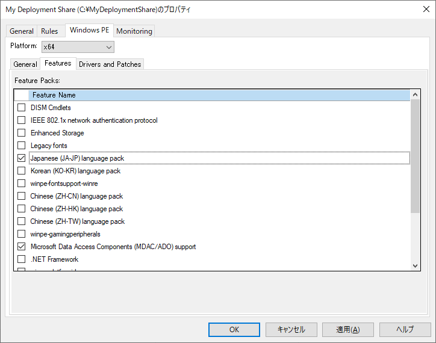Click the ヘルプ (Help) button
436x343 pixels.
coord(405,330)
